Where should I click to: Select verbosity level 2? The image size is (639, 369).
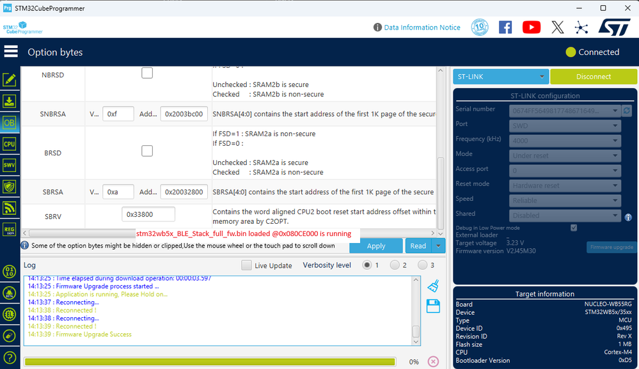[395, 265]
